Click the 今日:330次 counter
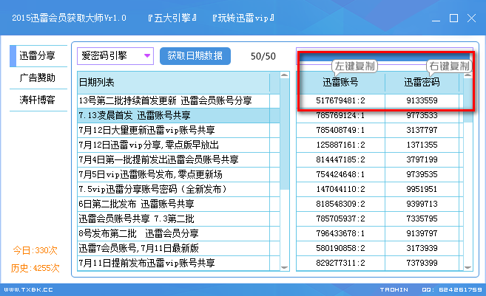Viewport: 486px width, 296px height. click(35, 250)
